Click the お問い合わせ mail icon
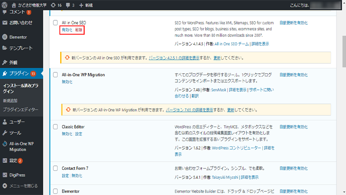Viewport: 346px width, 195px height. (x=4, y=22)
